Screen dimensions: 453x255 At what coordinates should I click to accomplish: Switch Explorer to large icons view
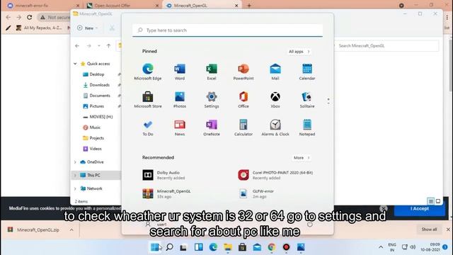438,201
